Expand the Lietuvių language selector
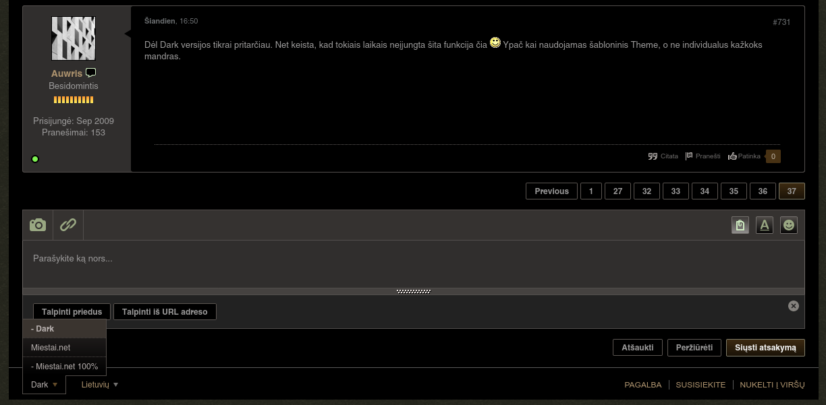 [99, 385]
